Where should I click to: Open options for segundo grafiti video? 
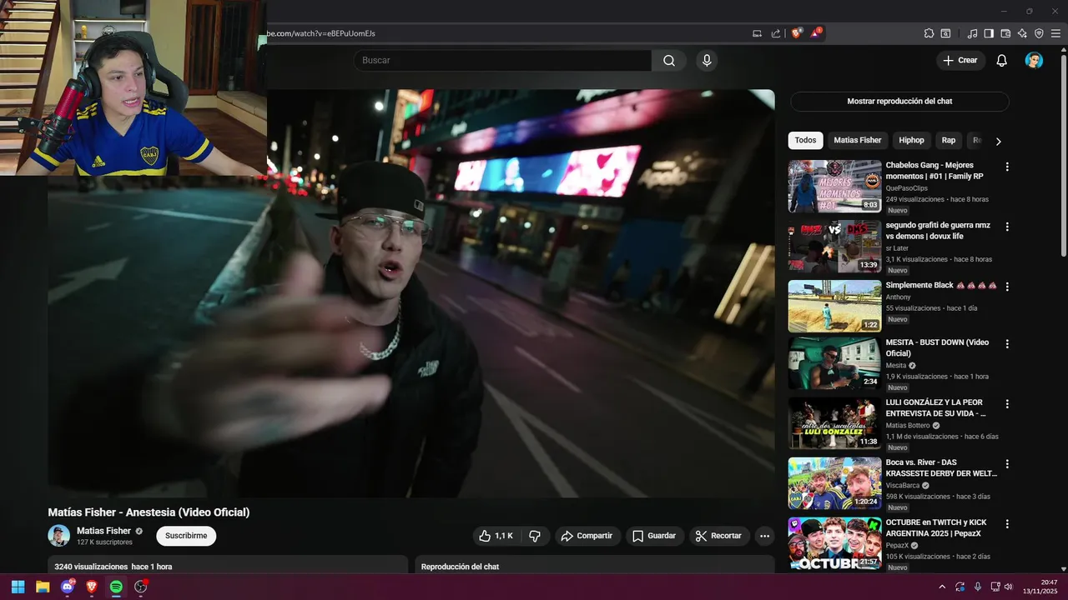(1007, 227)
